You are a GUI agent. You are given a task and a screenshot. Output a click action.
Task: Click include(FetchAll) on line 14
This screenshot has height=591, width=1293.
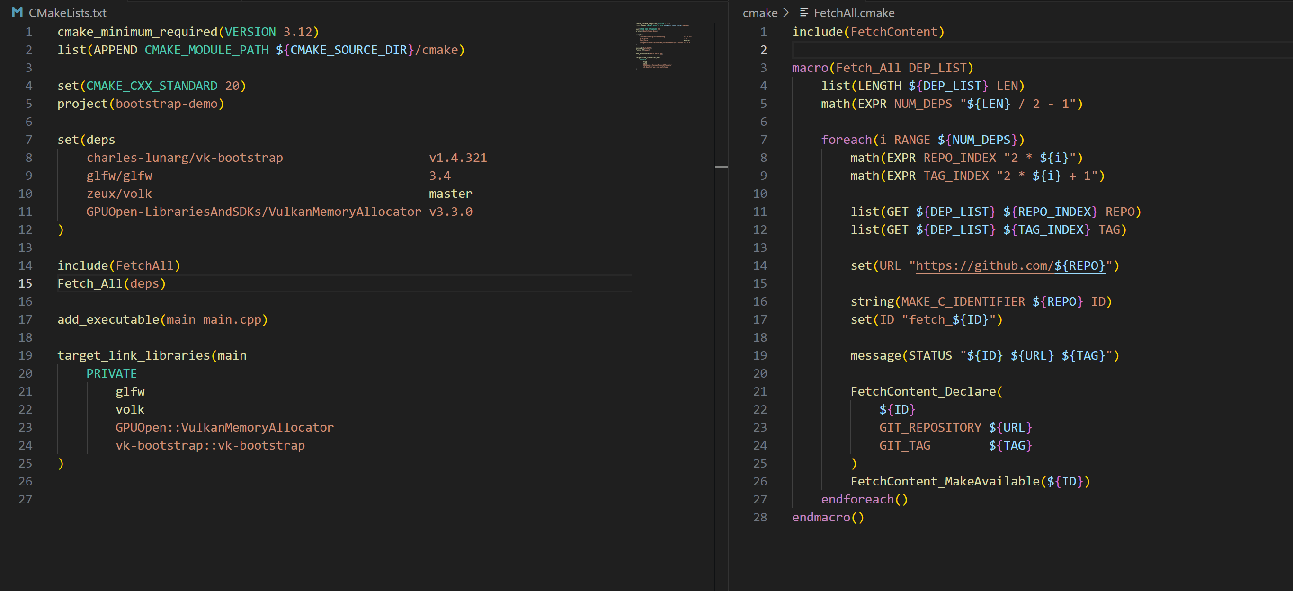click(119, 265)
